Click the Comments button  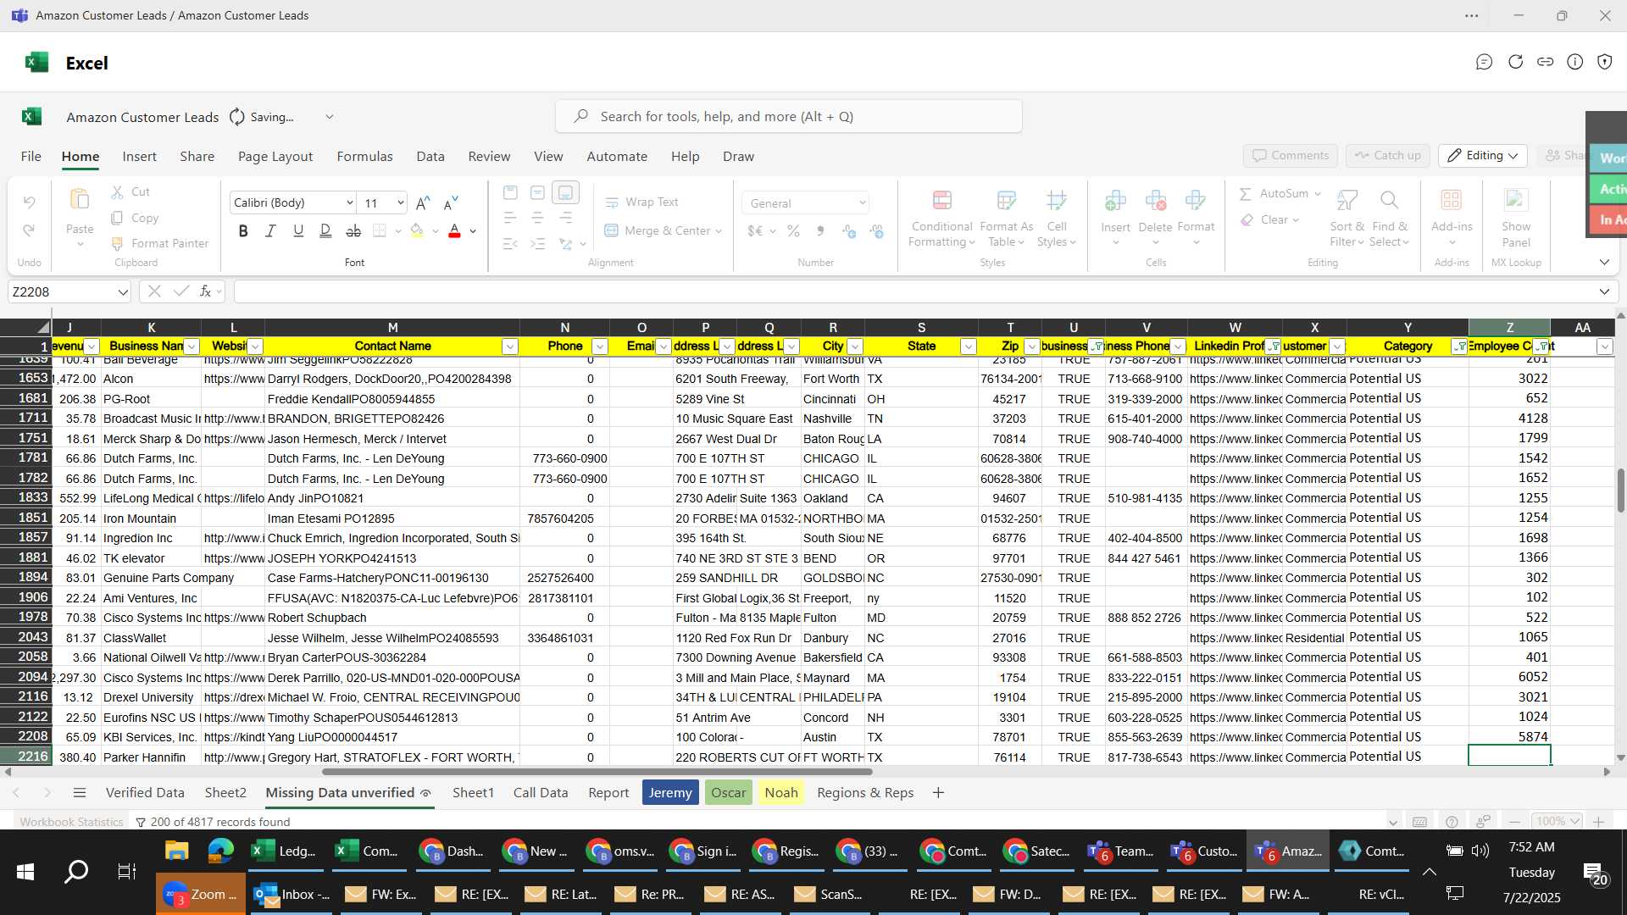pyautogui.click(x=1291, y=155)
